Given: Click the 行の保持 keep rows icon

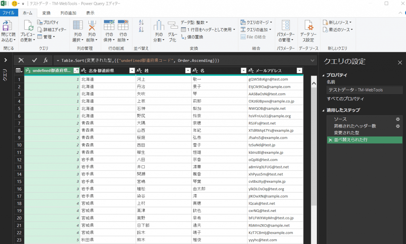Looking at the screenshot, I should click(109, 26).
